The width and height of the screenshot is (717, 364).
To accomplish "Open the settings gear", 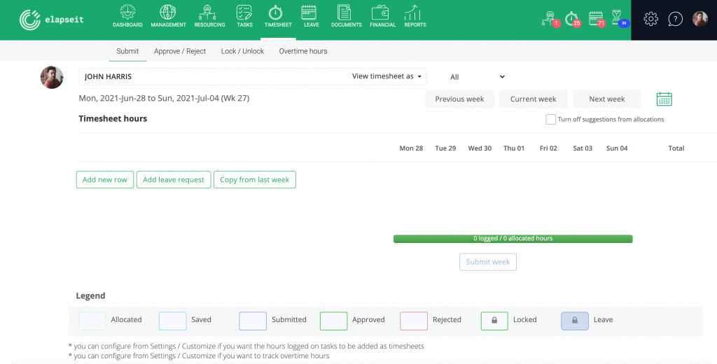I will coord(650,19).
